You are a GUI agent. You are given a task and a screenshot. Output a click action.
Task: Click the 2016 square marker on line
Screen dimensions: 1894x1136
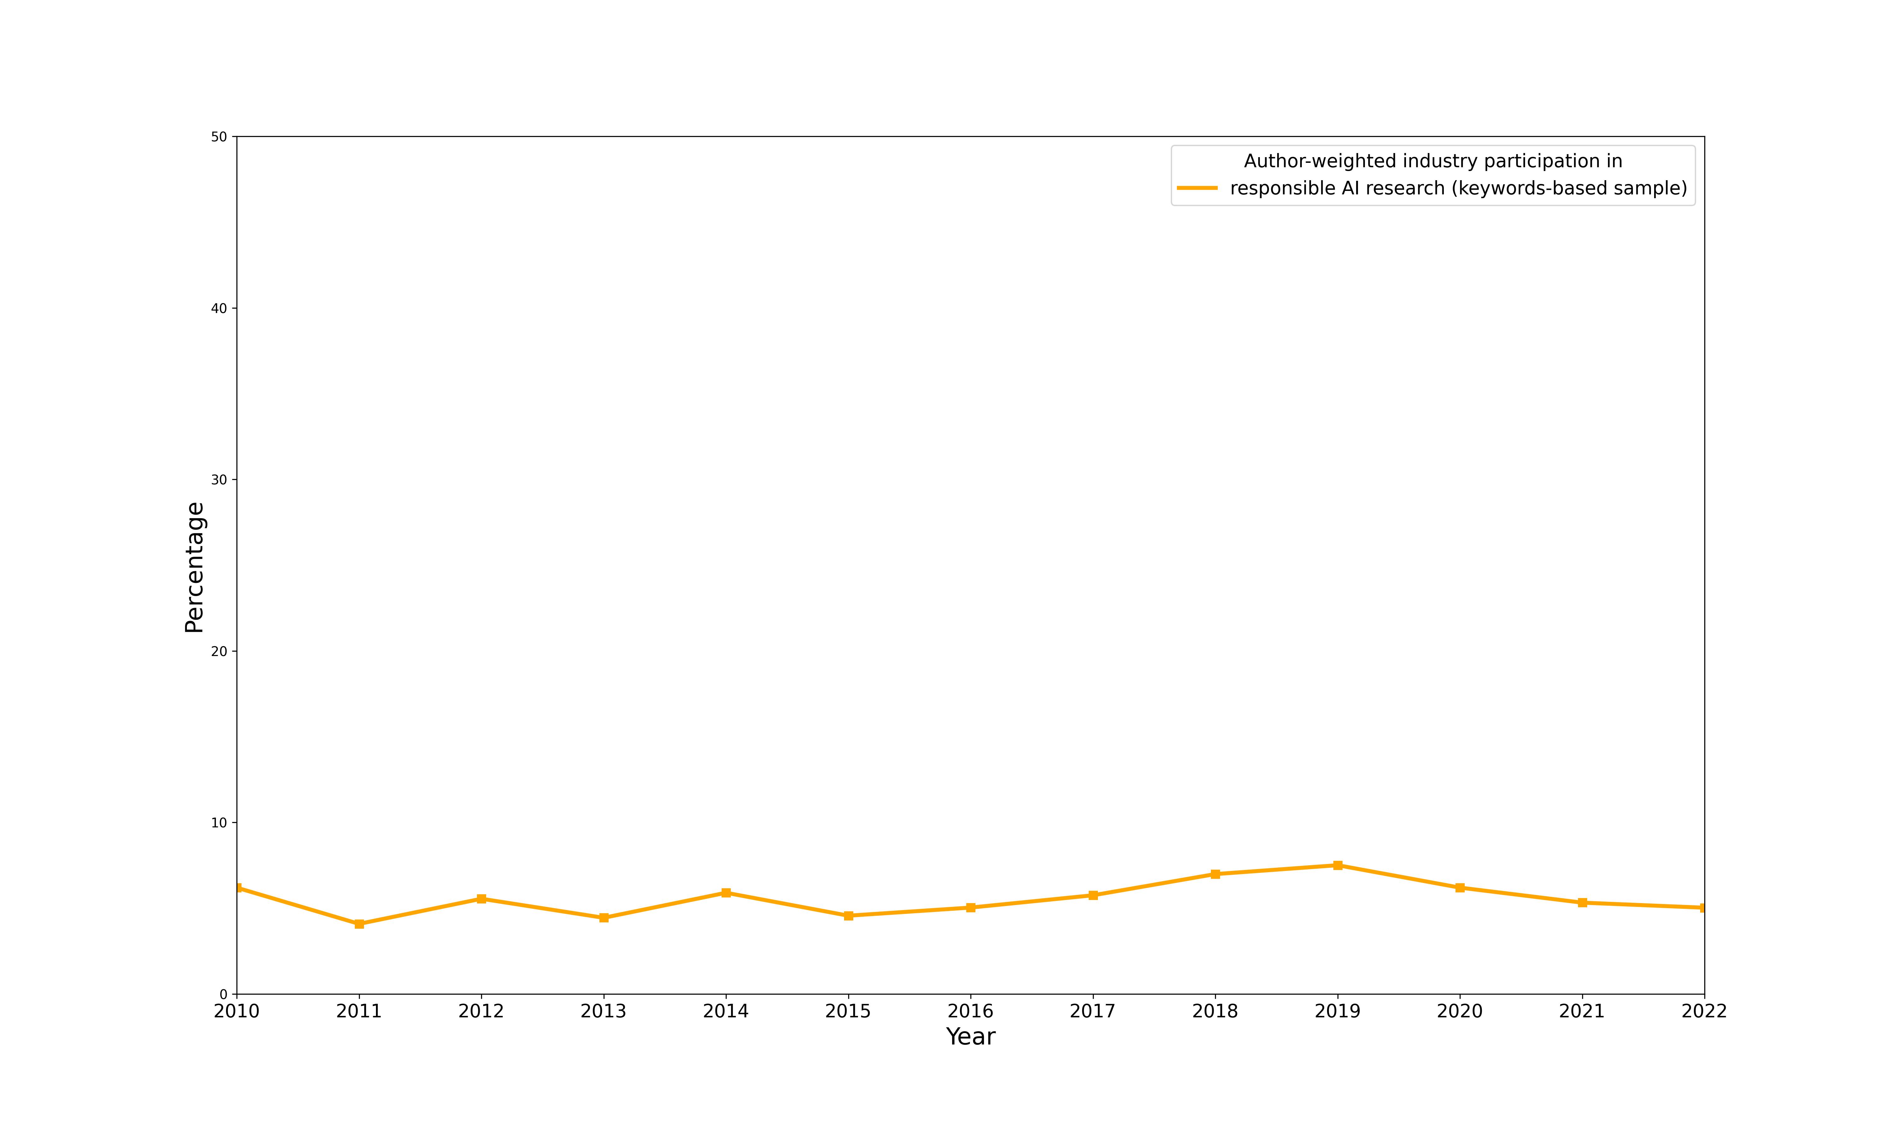pyautogui.click(x=971, y=908)
